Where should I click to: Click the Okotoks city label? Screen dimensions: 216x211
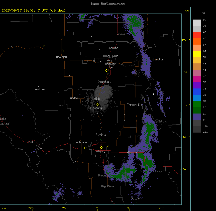(x=103, y=175)
